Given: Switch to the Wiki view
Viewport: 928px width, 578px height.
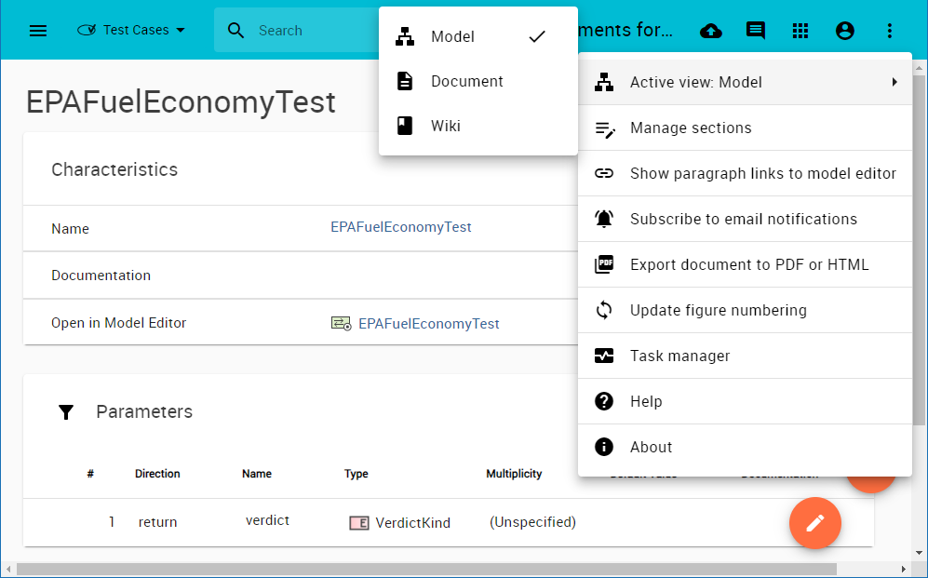Looking at the screenshot, I should [445, 127].
